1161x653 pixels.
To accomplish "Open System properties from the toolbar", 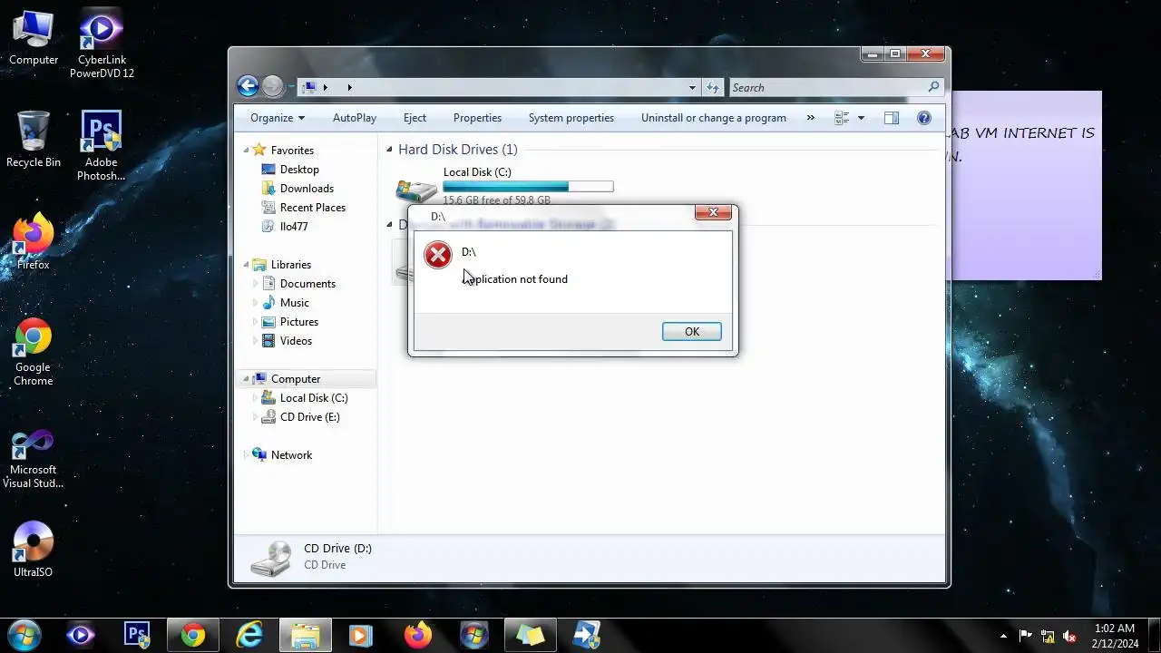I will [571, 118].
